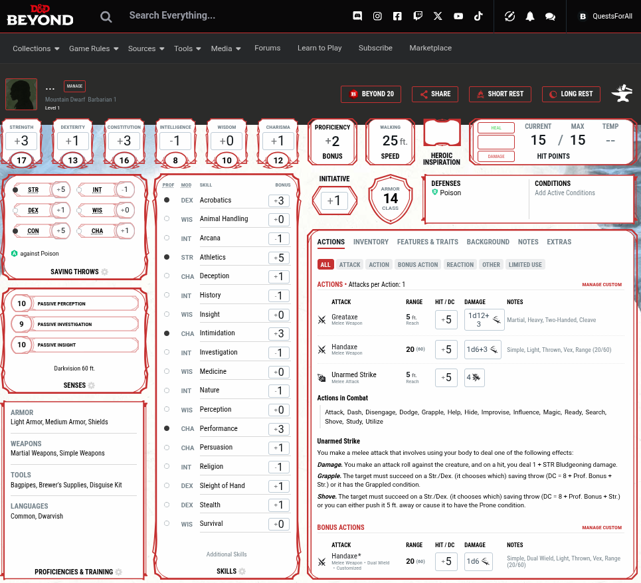641x583 pixels.
Task: Open the Facebook social icon
Action: tap(397, 16)
